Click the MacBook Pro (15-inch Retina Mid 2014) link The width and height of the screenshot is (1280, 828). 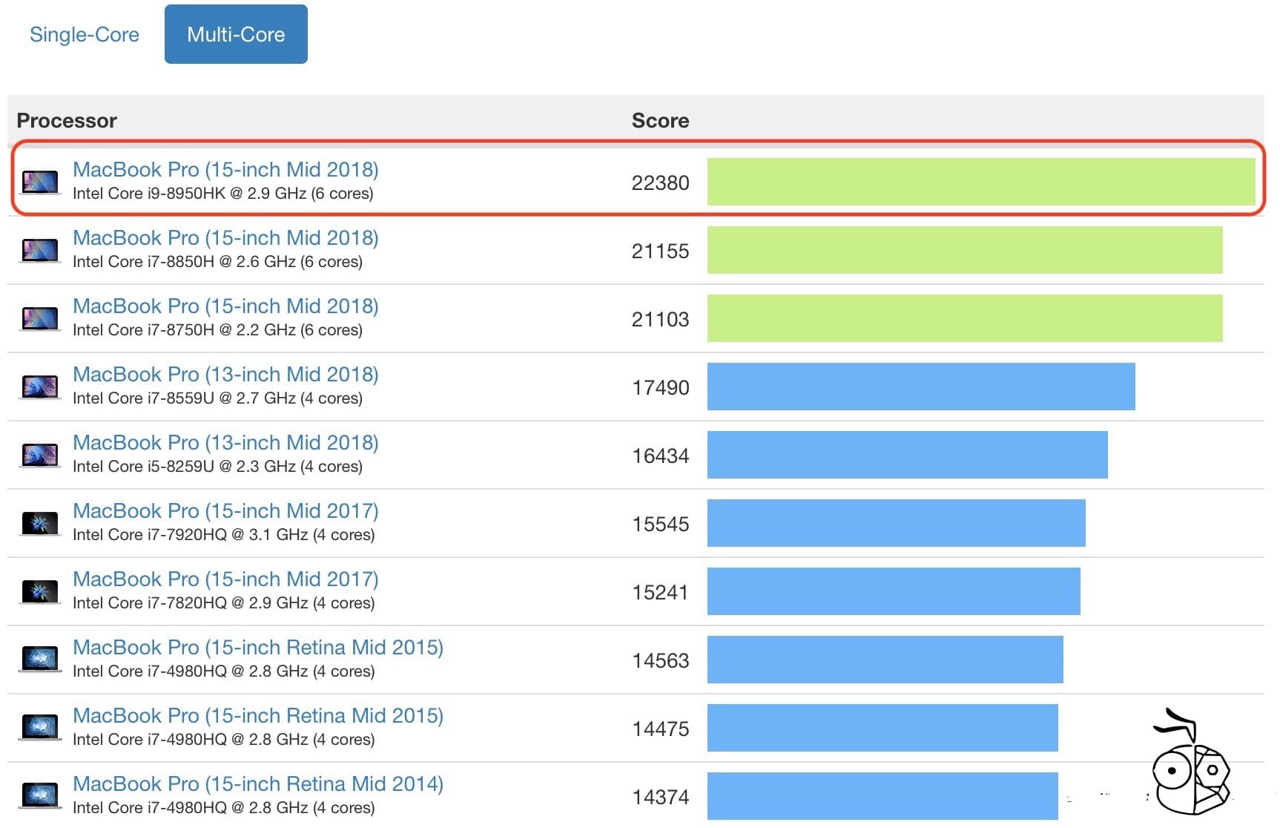[x=258, y=783]
